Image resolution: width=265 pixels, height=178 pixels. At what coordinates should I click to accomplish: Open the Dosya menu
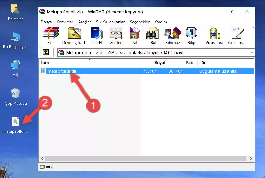pyautogui.click(x=46, y=22)
